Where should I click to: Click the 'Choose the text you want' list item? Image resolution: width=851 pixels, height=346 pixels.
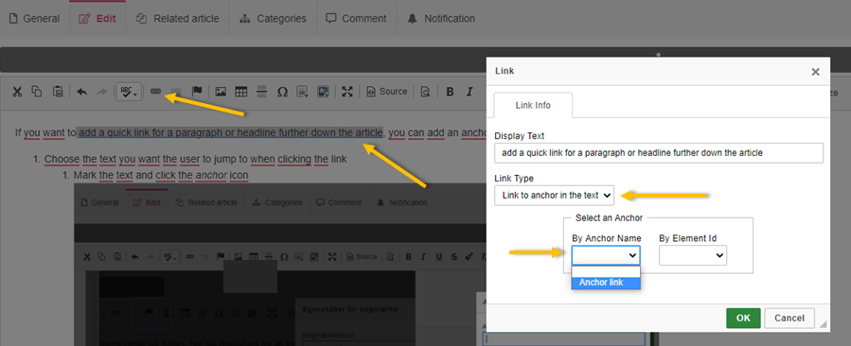195,160
